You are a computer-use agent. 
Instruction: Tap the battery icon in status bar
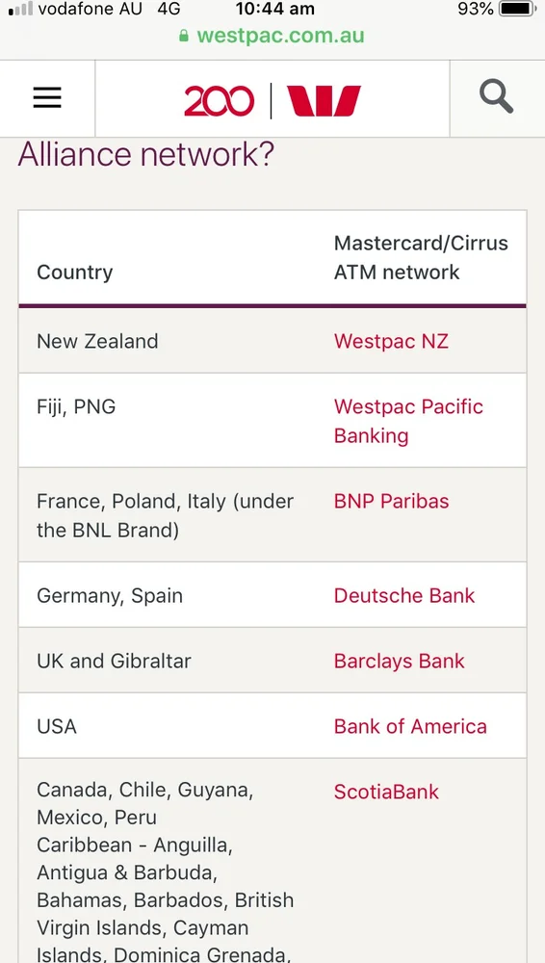[x=517, y=10]
